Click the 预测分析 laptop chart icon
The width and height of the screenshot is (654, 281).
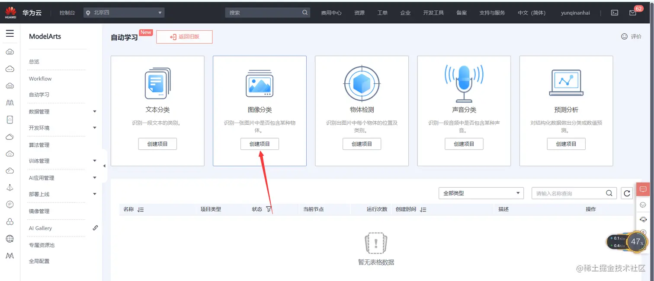tap(566, 83)
